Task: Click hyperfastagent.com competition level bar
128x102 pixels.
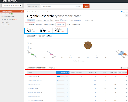Action: pos(61,85)
